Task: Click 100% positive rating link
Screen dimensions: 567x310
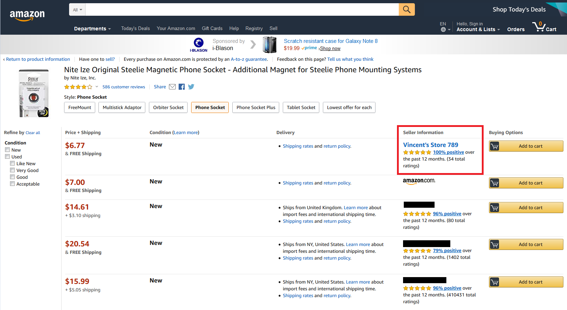Action: click(x=448, y=152)
